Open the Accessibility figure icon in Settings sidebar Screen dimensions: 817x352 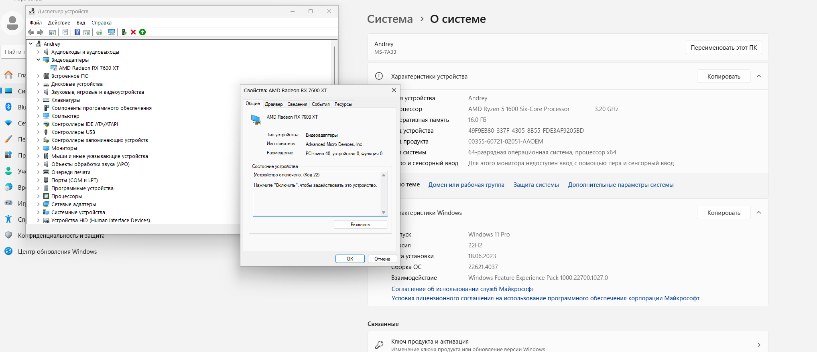coord(8,219)
